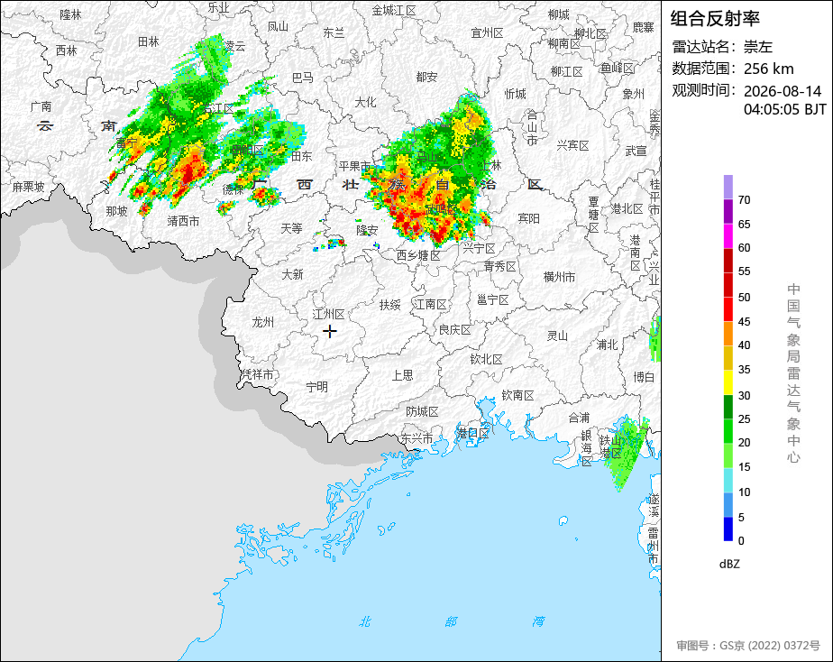Click the 崇左 radar station name
The width and height of the screenshot is (833, 662).
(757, 47)
